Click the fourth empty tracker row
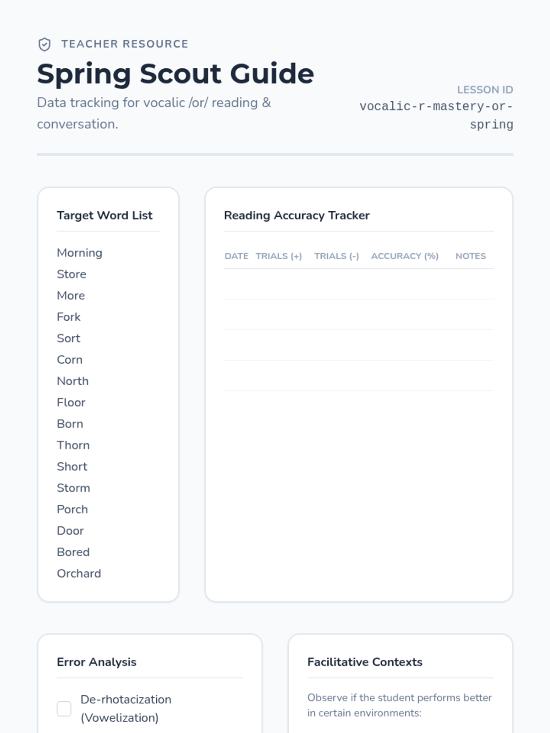Screen dimensions: 550x733 coord(358,376)
